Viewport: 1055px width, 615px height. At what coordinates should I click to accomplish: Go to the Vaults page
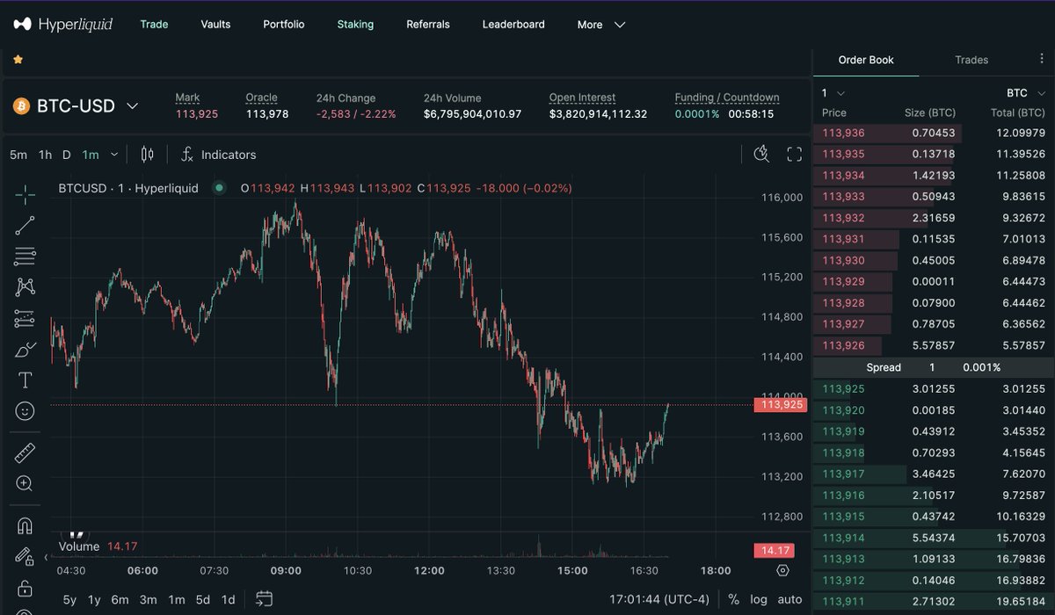tap(215, 25)
